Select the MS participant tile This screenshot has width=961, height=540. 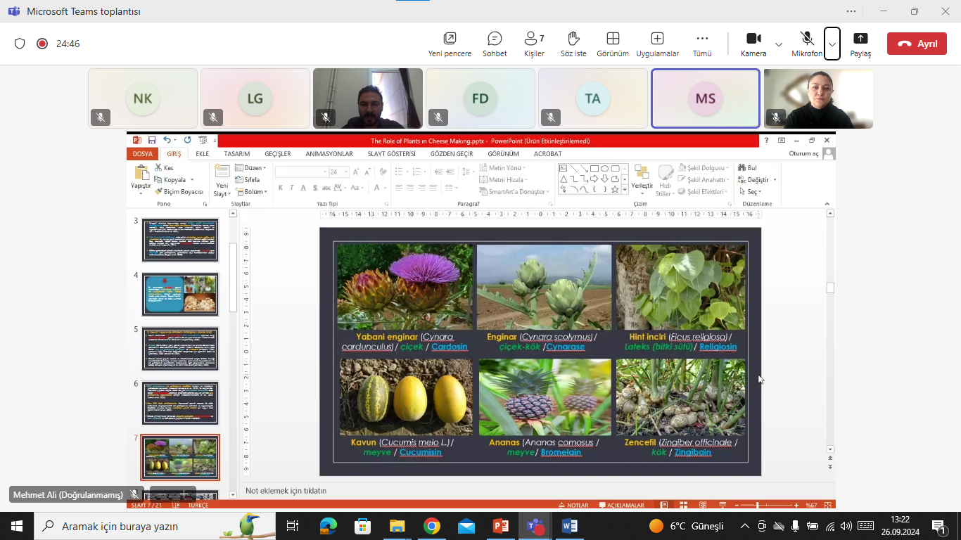coord(706,98)
